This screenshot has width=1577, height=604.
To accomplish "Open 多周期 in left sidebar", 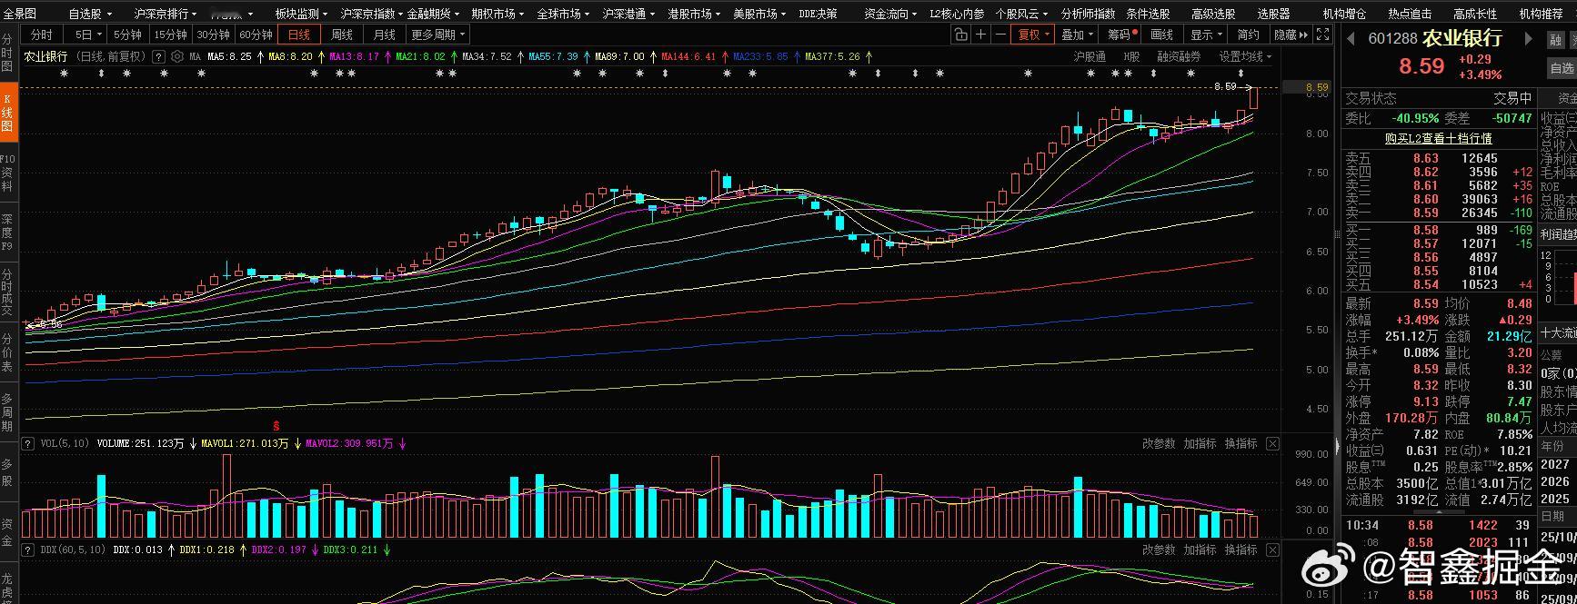I will tap(7, 412).
